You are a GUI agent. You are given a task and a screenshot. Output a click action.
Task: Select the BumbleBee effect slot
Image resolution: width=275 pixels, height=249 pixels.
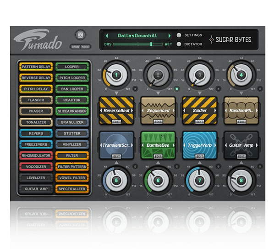pos(158,144)
